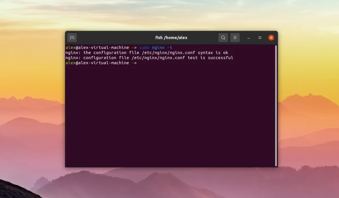The image size is (339, 198).
Task: Close the terminal window
Action: pos(271,38)
